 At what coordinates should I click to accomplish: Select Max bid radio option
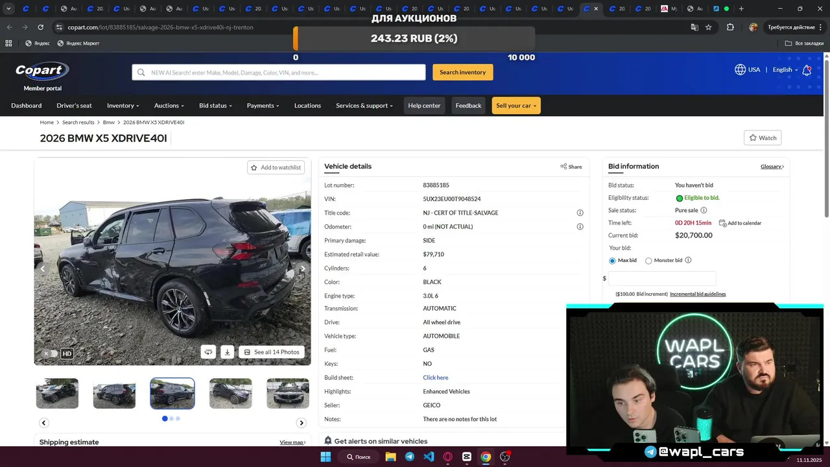point(612,261)
